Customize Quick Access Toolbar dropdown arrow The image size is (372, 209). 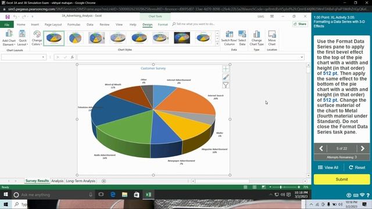[x=33, y=17]
